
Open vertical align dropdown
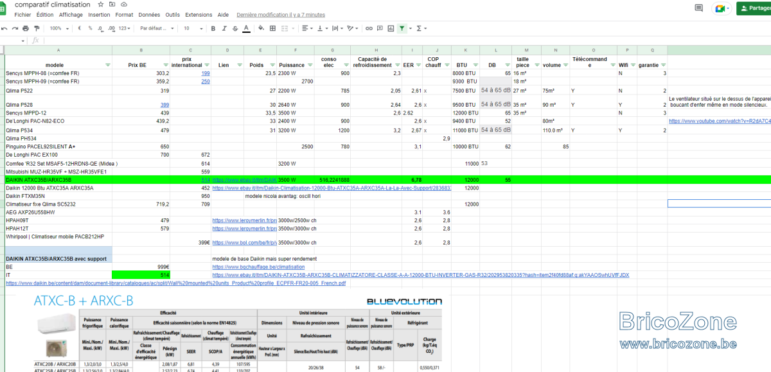(x=321, y=28)
